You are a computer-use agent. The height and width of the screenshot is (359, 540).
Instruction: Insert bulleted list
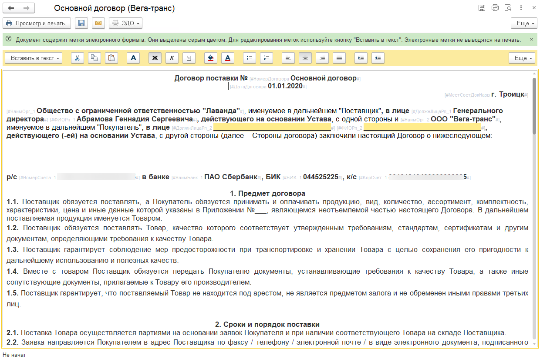click(x=250, y=58)
